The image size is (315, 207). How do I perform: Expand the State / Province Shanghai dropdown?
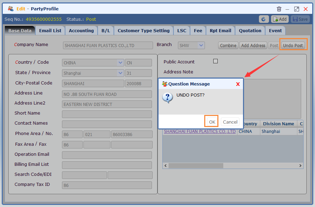tap(120, 73)
